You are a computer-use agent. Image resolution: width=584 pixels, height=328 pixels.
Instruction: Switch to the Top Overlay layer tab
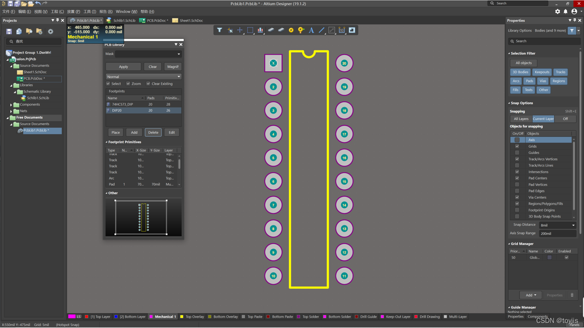192,317
